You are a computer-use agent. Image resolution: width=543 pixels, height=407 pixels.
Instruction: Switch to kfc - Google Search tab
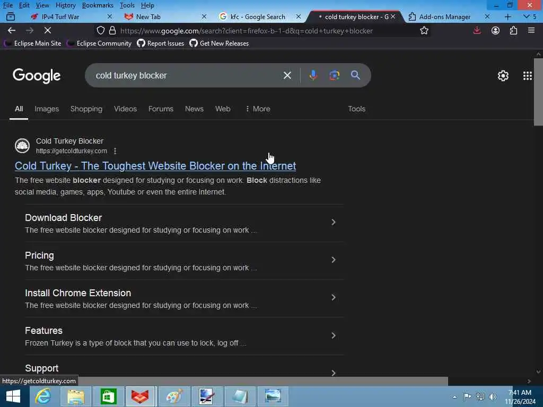pos(258,16)
